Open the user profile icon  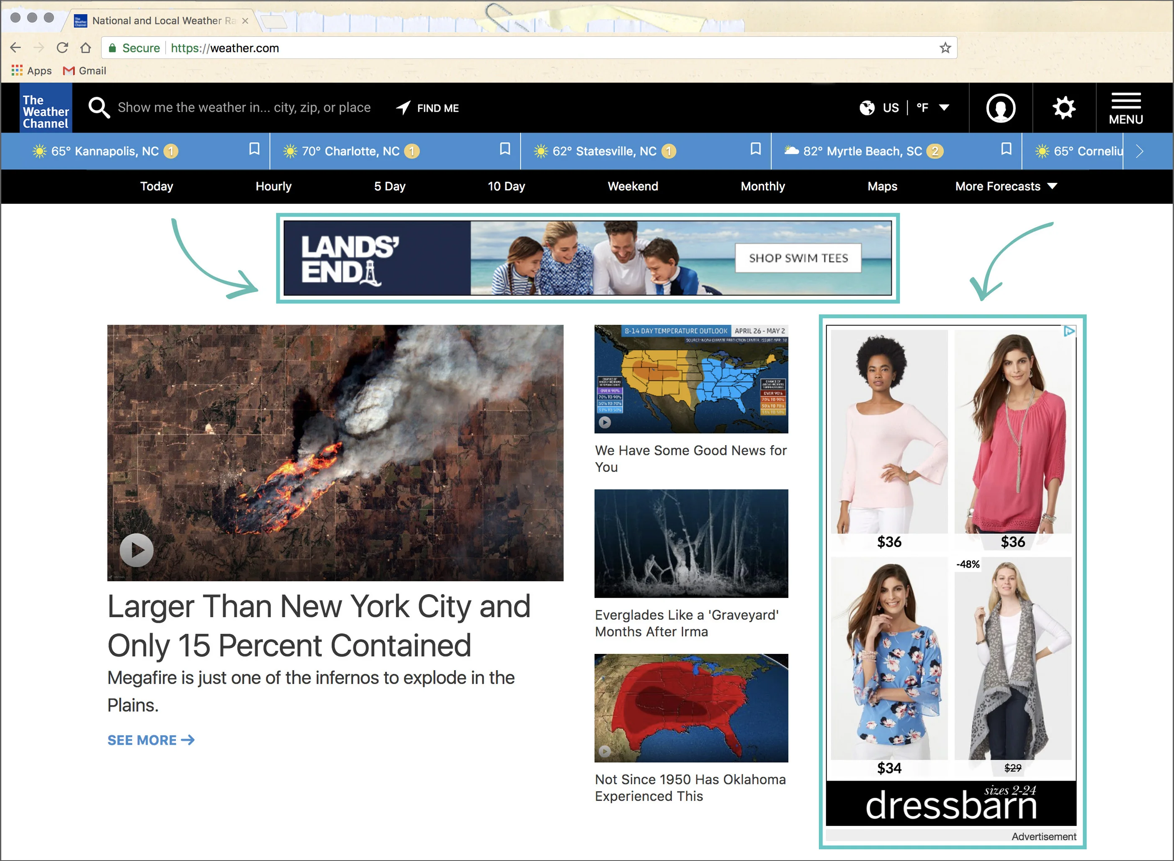[x=1000, y=108]
